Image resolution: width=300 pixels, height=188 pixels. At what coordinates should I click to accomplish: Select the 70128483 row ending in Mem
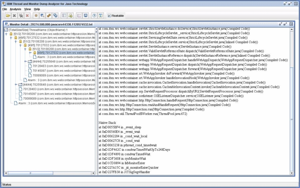[x=59, y=89]
